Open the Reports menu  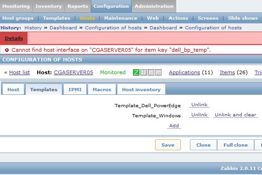(78, 6)
